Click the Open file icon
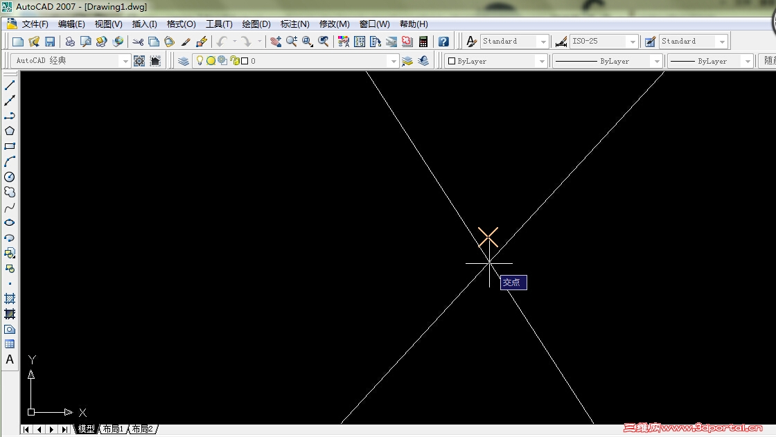 coord(34,42)
